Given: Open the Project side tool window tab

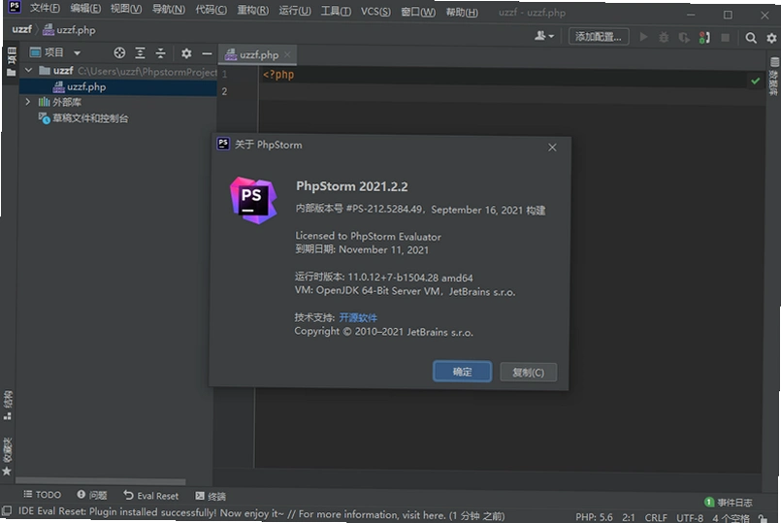Looking at the screenshot, I should [12, 62].
